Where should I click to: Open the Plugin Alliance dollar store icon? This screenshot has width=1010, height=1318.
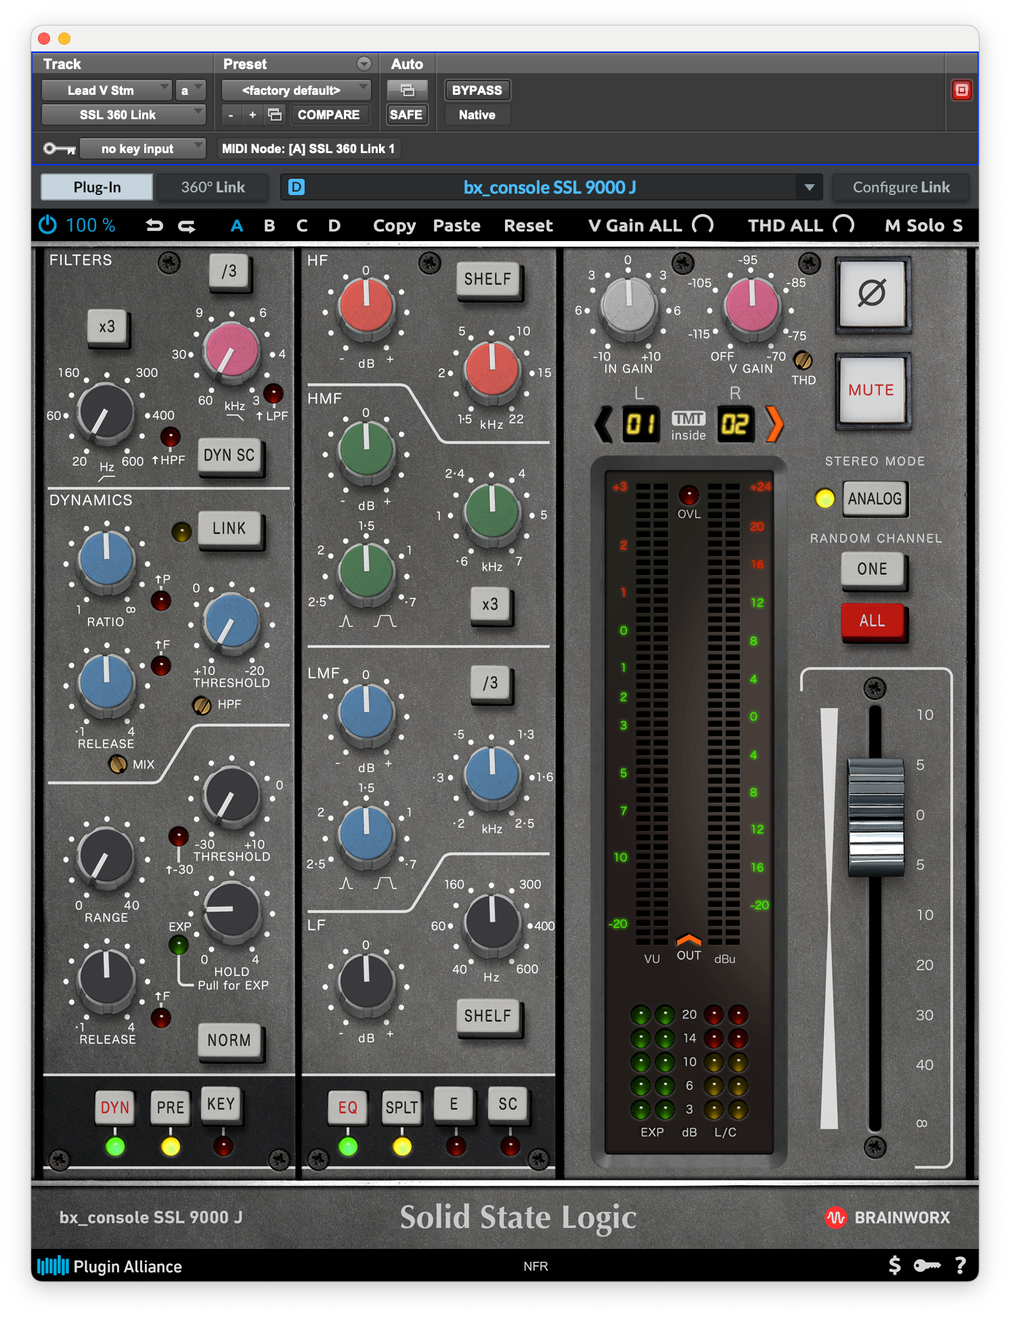click(894, 1265)
